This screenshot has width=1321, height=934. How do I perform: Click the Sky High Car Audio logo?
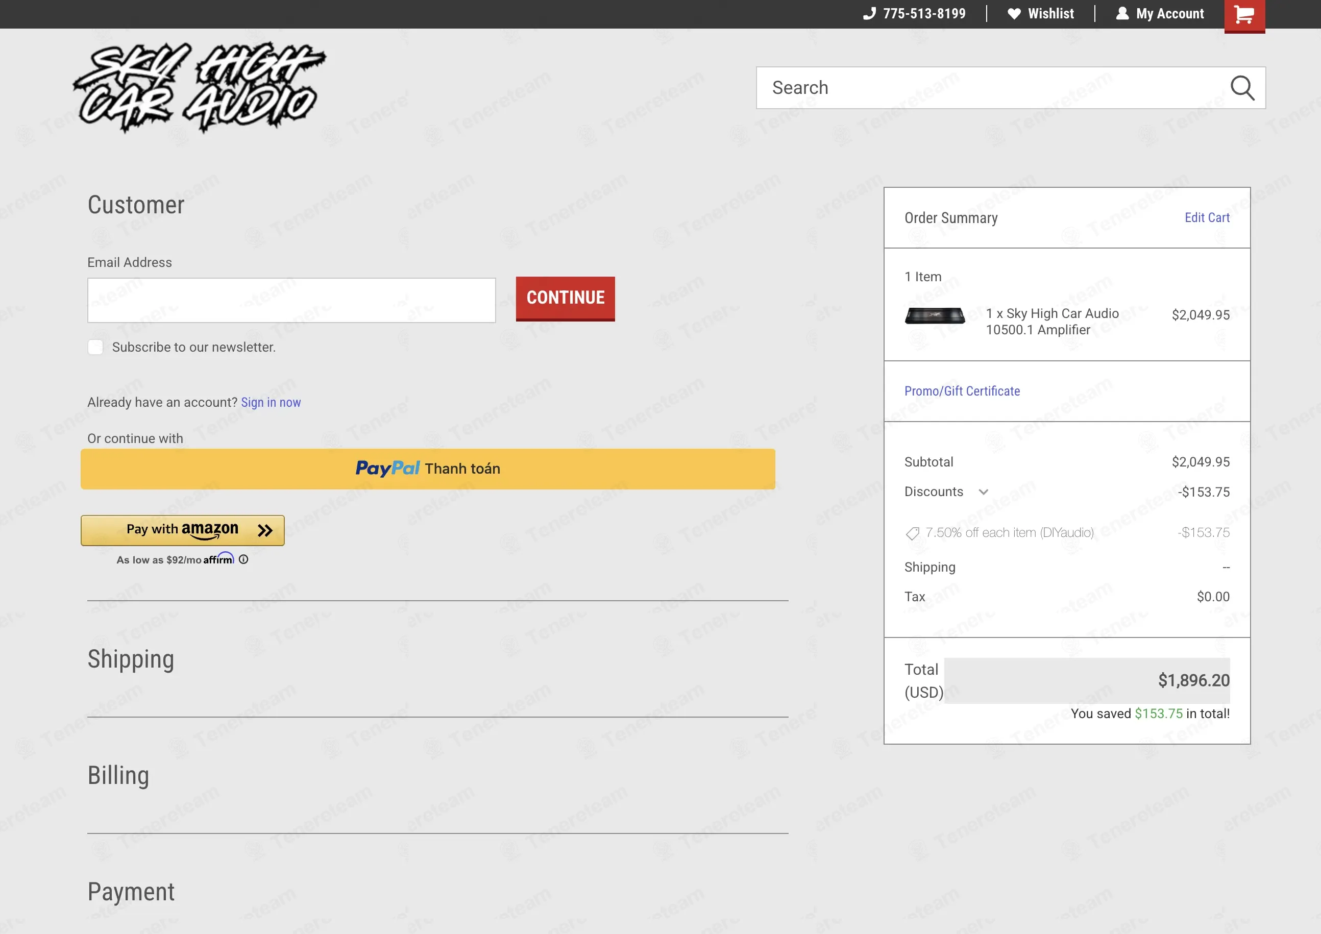[x=200, y=87]
